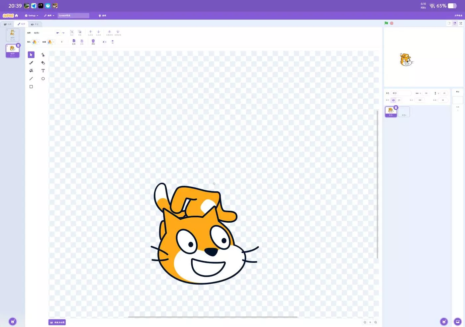Expand the fill color dropdown
The image size is (465, 327).
[x=35, y=42]
